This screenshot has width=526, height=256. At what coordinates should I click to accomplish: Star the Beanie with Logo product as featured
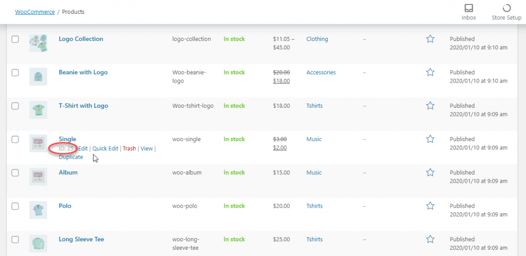[430, 72]
